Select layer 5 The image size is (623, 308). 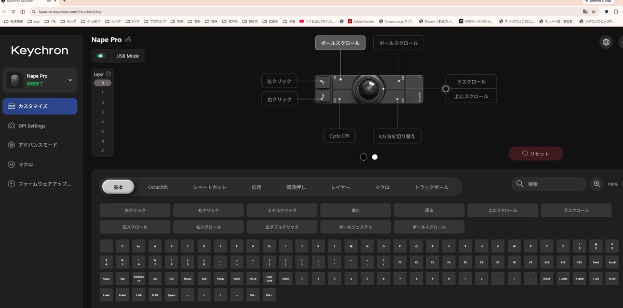pos(103,131)
